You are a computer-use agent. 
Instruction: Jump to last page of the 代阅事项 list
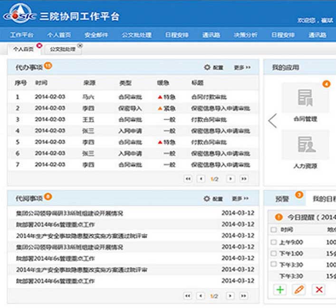244,296
